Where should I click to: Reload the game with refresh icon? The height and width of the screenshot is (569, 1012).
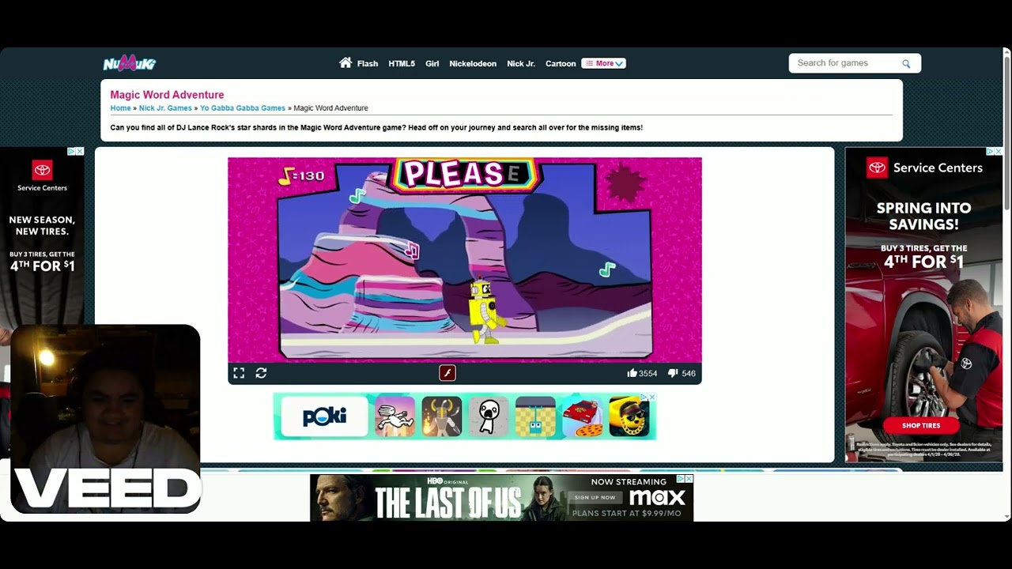point(261,373)
